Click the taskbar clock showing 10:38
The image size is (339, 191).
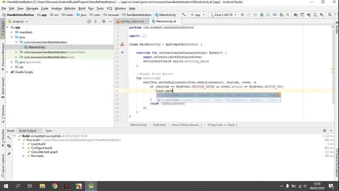point(317,186)
